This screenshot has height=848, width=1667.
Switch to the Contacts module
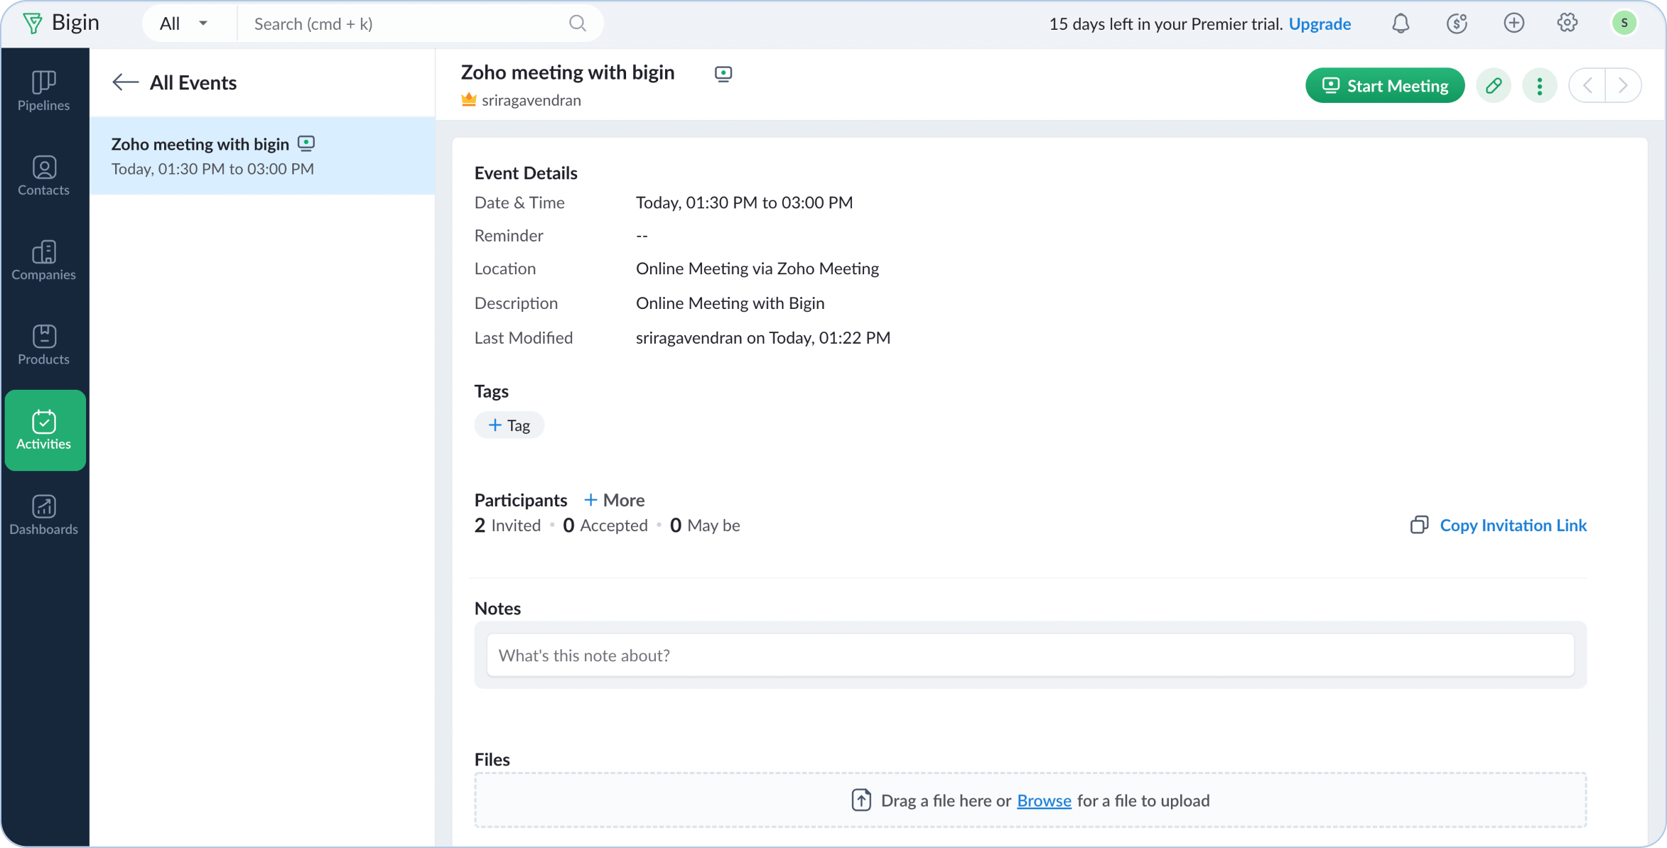click(x=44, y=175)
